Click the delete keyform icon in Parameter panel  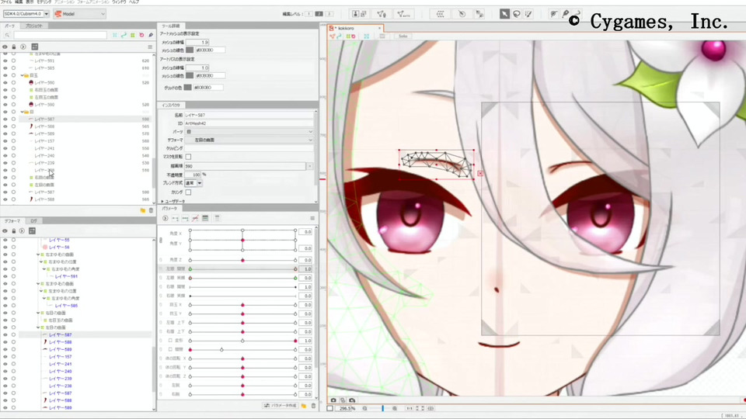[195, 219]
